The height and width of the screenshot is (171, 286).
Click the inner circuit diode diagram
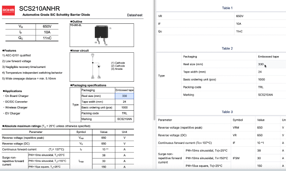(x=96, y=66)
